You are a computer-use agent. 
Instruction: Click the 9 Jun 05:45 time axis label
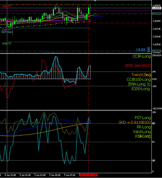point(55,175)
